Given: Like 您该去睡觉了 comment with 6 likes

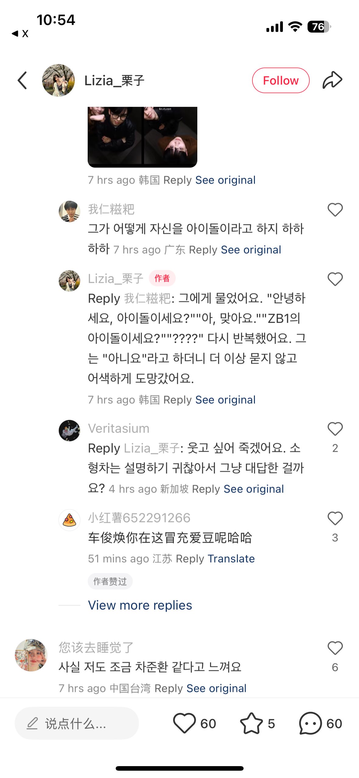Looking at the screenshot, I should 335,648.
